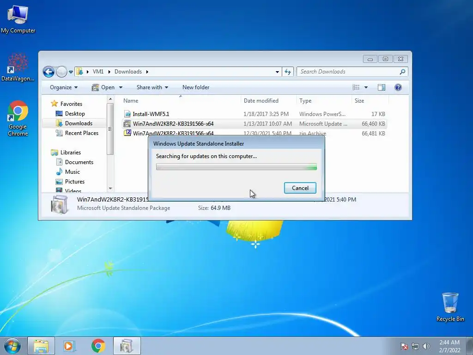Open Action Center flag in tray

point(404,346)
